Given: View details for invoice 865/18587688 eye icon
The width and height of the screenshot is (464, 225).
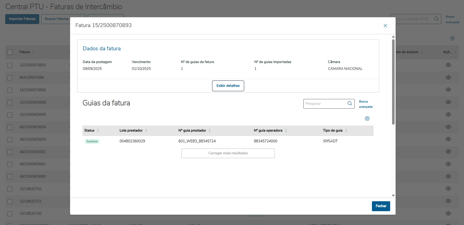Looking at the screenshot, I should (x=448, y=77).
